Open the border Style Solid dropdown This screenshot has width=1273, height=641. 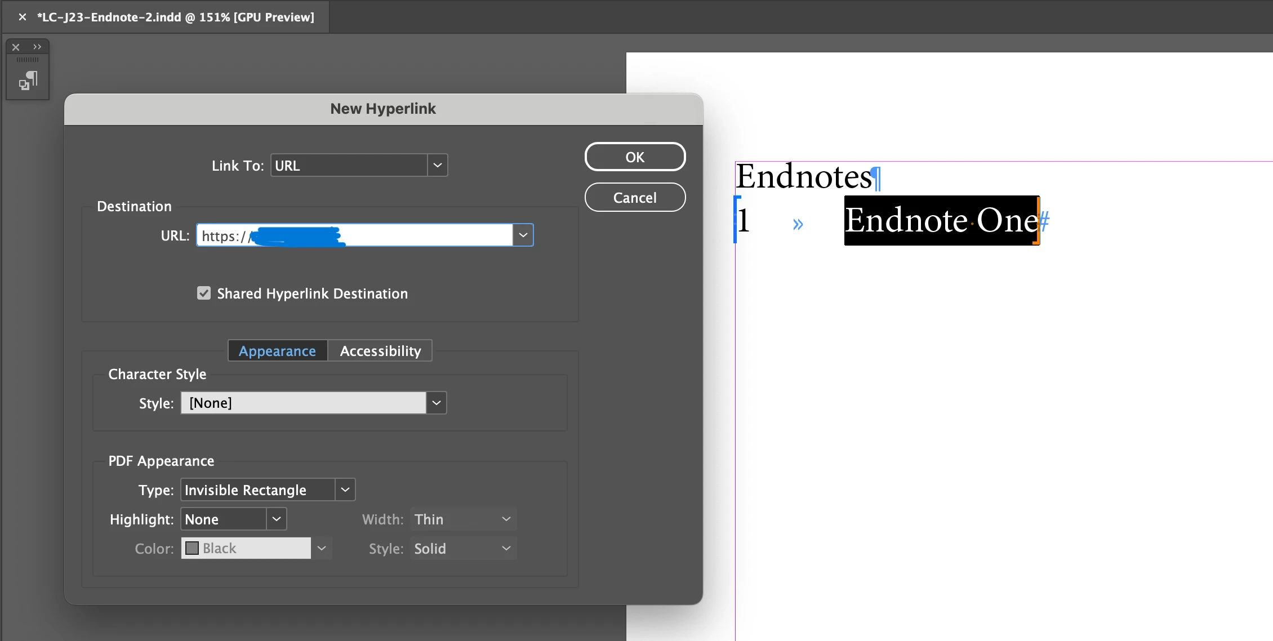(x=463, y=549)
